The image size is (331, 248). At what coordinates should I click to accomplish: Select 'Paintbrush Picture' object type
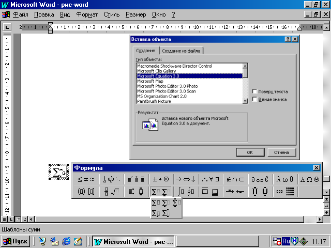pyautogui.click(x=189, y=101)
